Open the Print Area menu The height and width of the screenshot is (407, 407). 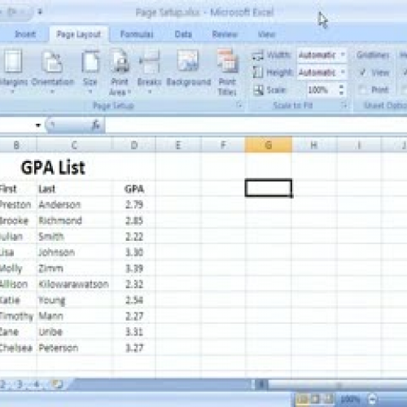click(x=120, y=72)
